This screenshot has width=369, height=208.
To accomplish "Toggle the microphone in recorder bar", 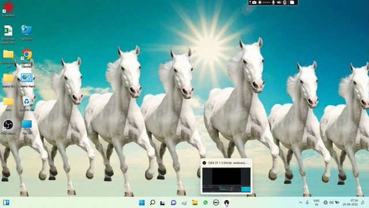I will click(x=273, y=2).
